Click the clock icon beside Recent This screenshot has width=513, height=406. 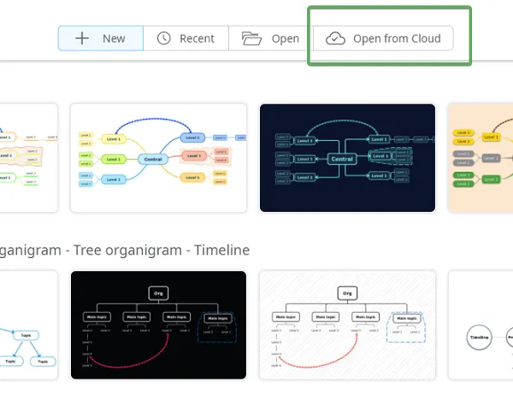pyautogui.click(x=163, y=38)
